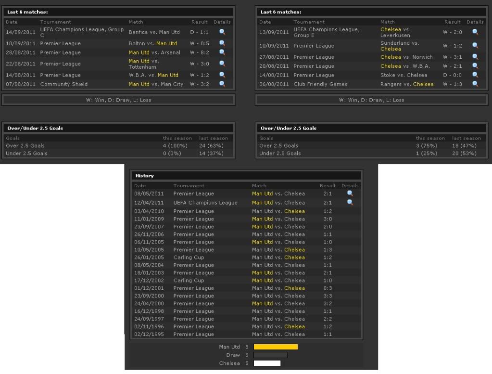View details of Man Utd vs. Tottenham
Screen dimensions: 492x374
pos(222,64)
